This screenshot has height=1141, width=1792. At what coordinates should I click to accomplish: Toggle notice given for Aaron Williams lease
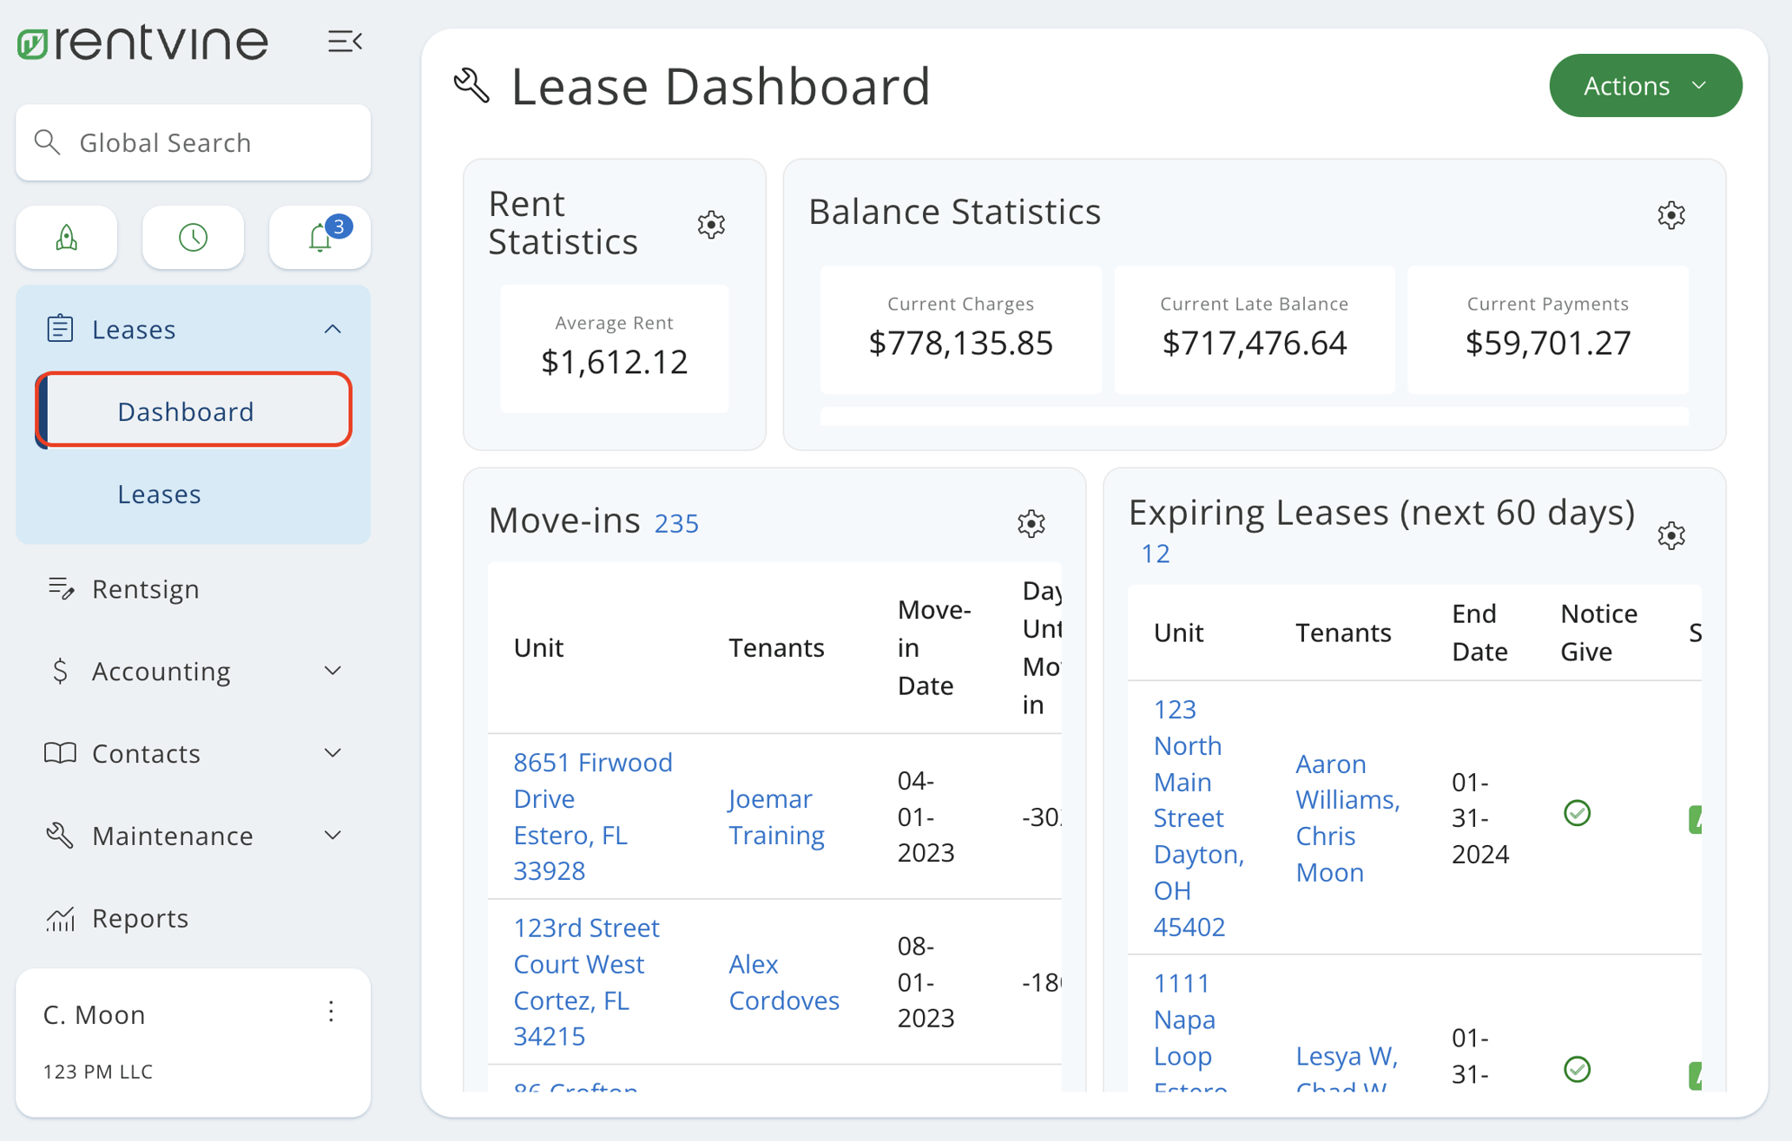tap(1578, 812)
